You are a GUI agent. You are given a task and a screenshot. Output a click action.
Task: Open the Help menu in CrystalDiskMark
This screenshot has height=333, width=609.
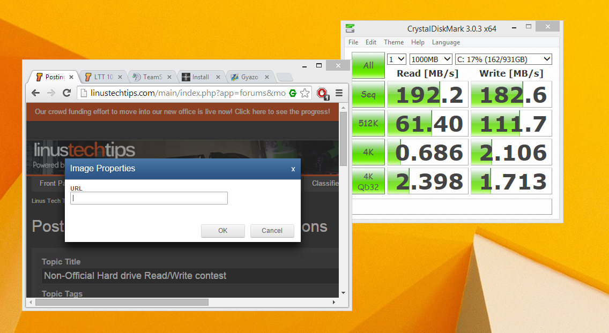pos(418,42)
